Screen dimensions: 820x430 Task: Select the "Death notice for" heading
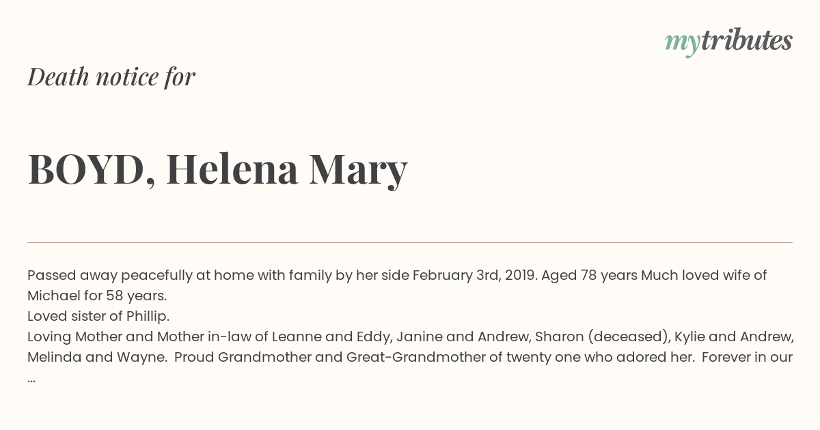[111, 77]
